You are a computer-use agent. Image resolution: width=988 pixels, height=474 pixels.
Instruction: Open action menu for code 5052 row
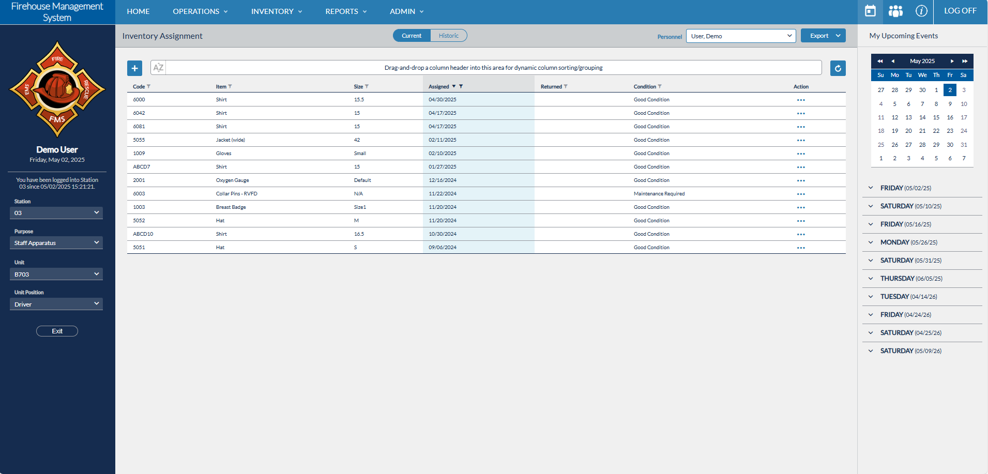801,221
